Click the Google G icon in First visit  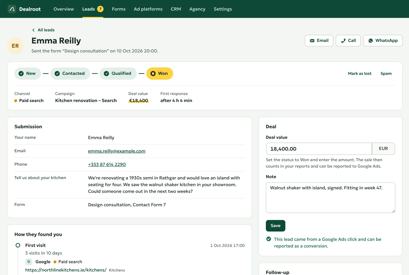pos(29,262)
